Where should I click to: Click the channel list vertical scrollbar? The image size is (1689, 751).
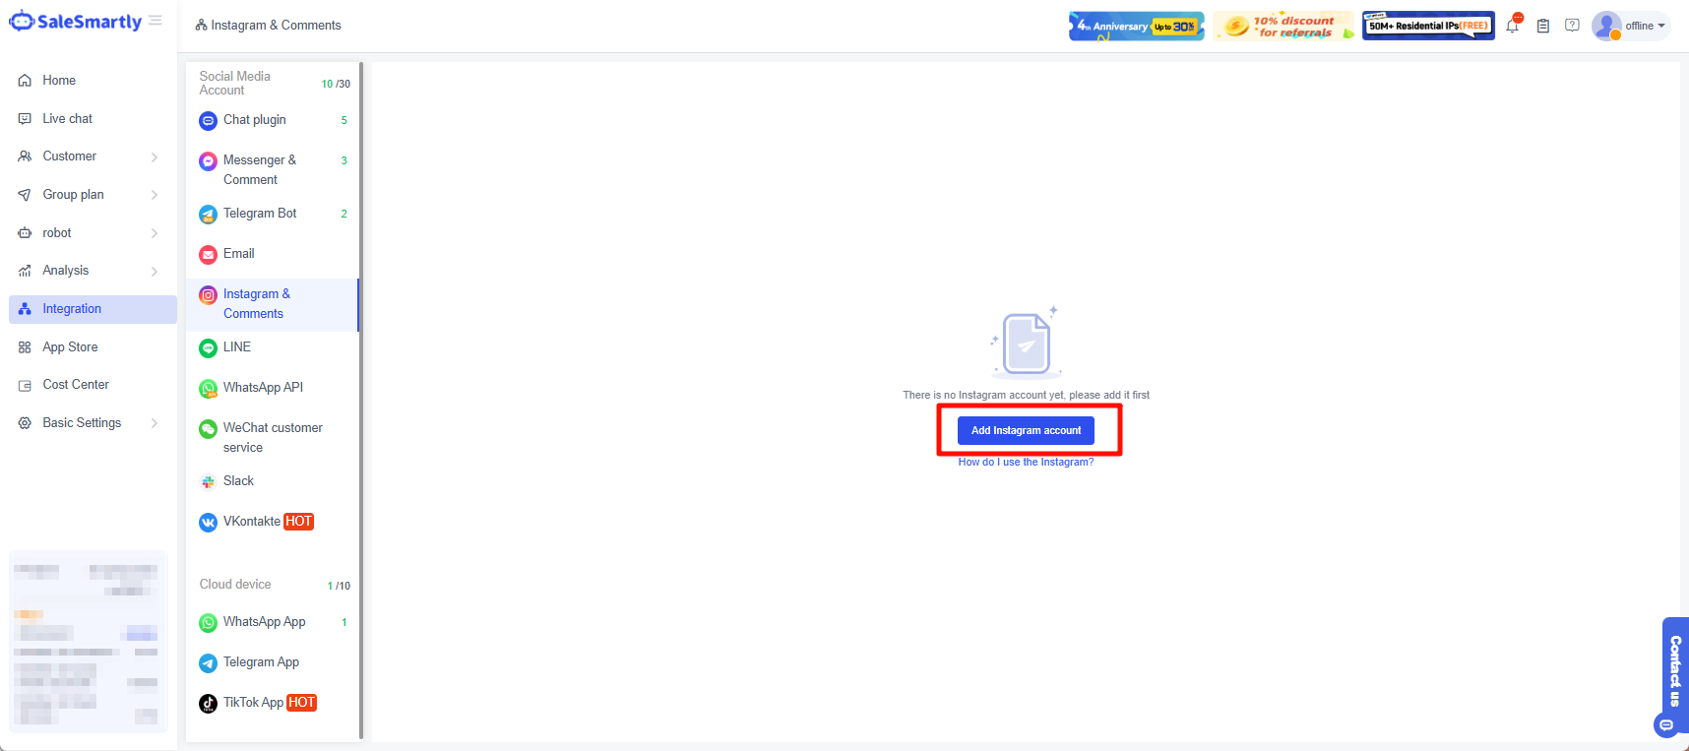pos(361,399)
